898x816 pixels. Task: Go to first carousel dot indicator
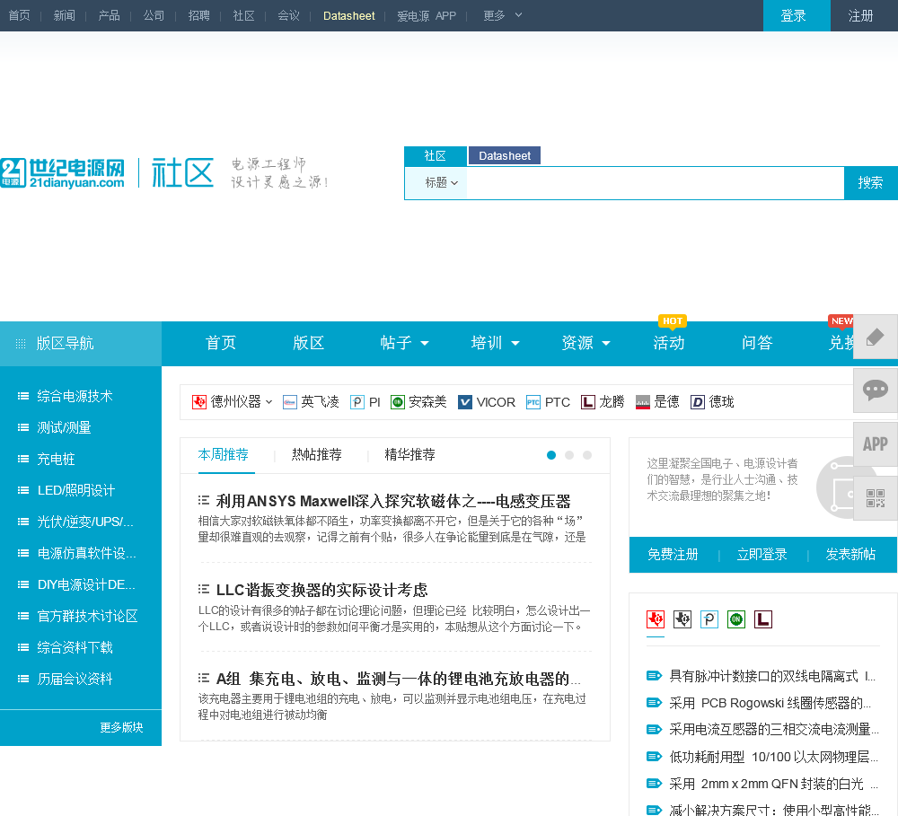coord(551,455)
